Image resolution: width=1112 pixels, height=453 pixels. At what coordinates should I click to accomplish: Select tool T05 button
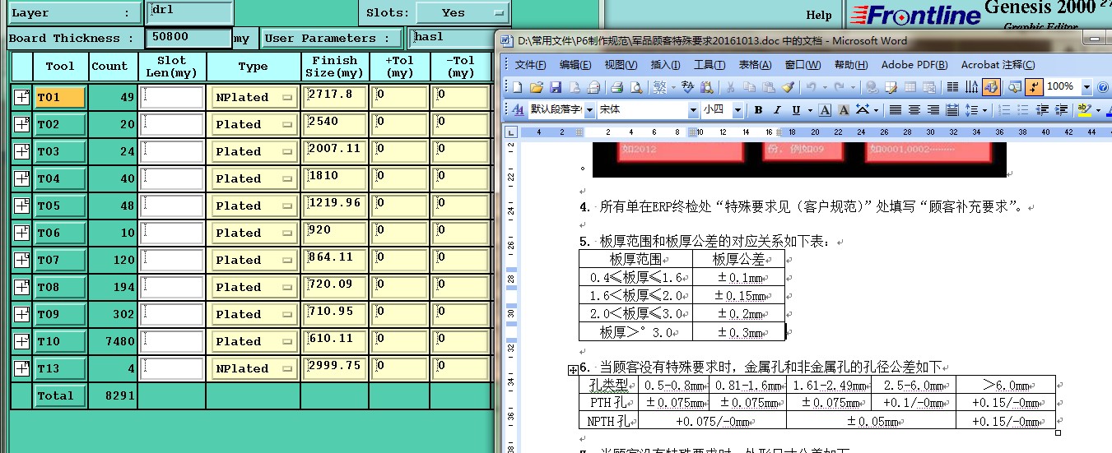pyautogui.click(x=59, y=206)
